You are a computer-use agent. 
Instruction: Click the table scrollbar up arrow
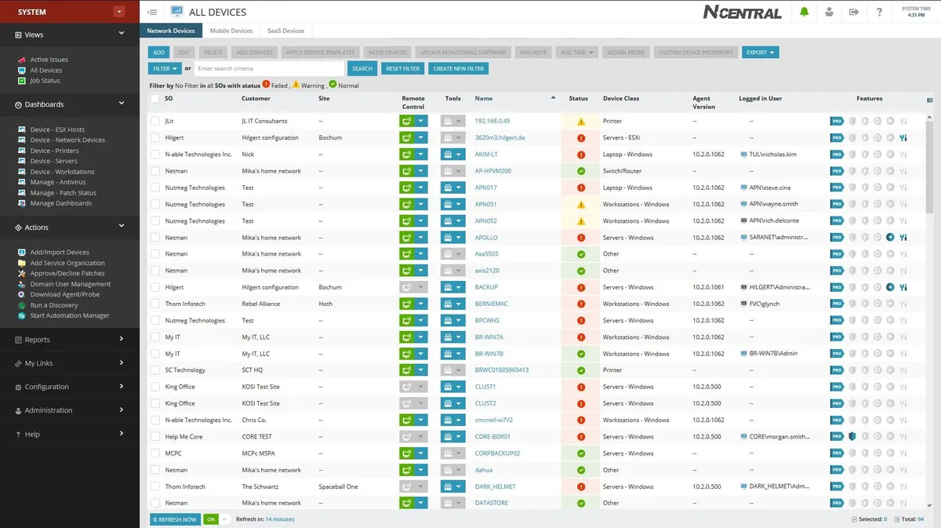click(930, 116)
